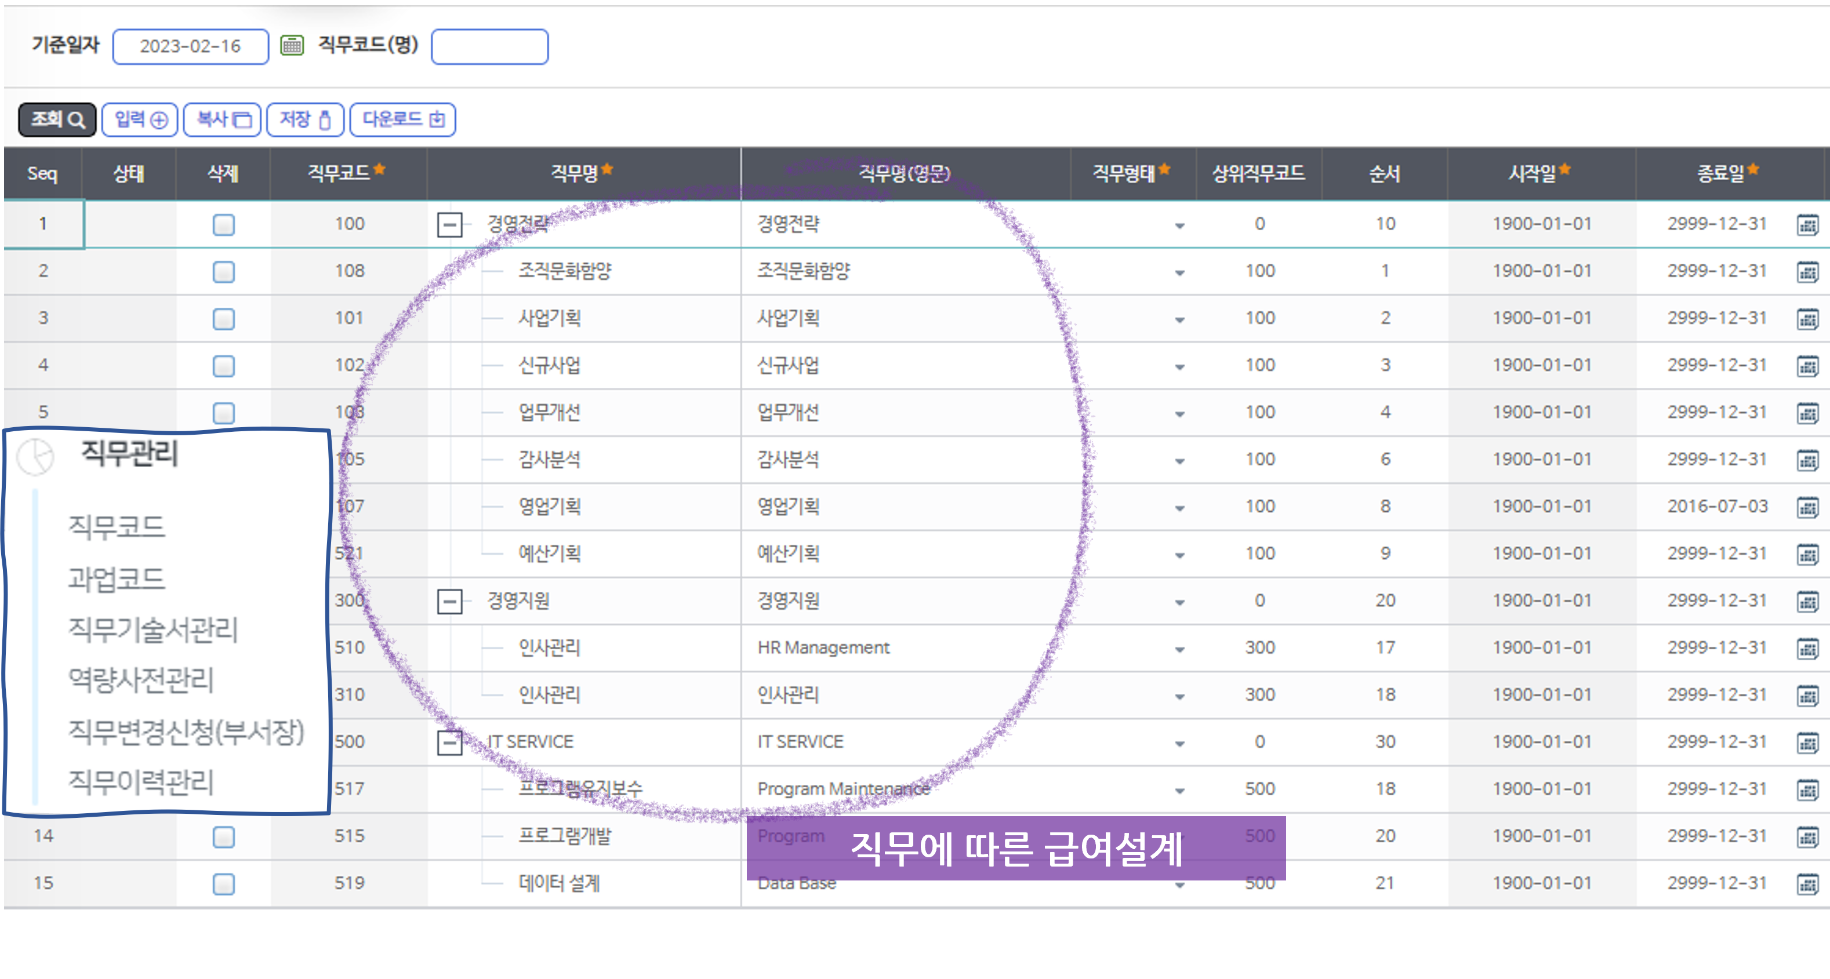Focus the 직무코드(명) search field
Viewport: 1830px width, 979px height.
(489, 46)
